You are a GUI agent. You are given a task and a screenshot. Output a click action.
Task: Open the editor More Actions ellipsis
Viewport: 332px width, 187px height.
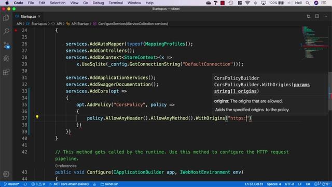tap(325, 16)
